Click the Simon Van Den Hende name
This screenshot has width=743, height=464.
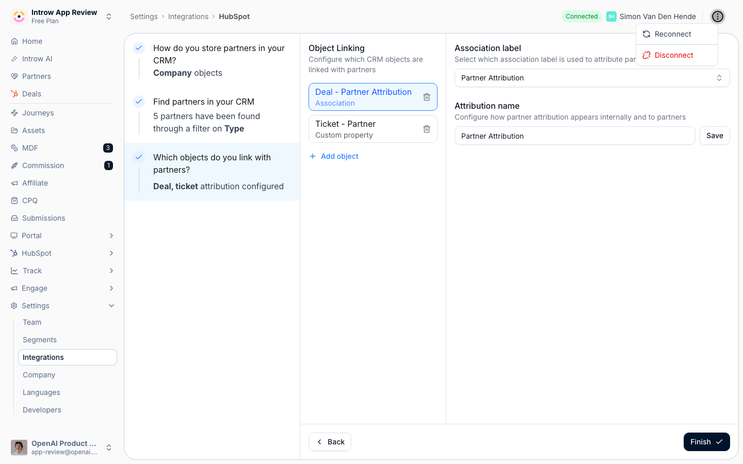[657, 16]
